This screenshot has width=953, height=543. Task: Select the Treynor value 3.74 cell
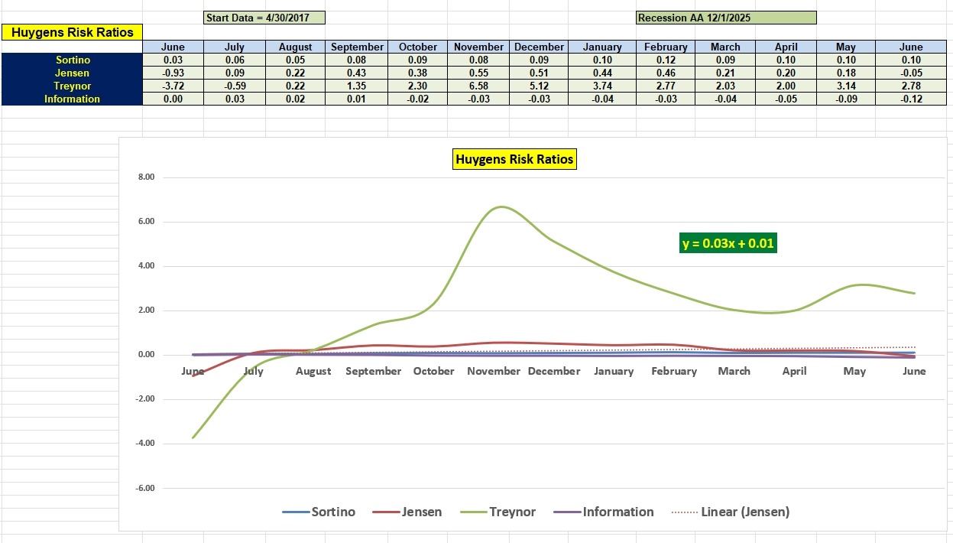point(602,86)
